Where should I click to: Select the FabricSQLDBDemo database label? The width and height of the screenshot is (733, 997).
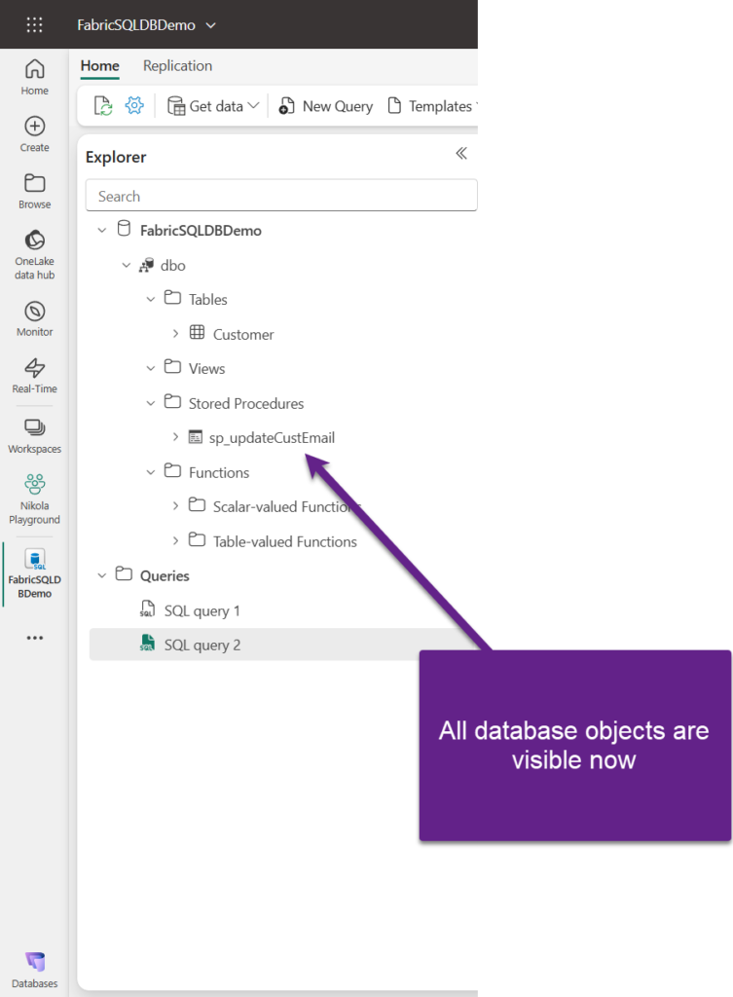click(x=201, y=230)
